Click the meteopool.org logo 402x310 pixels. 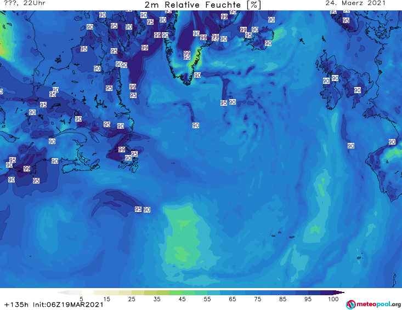point(373,305)
